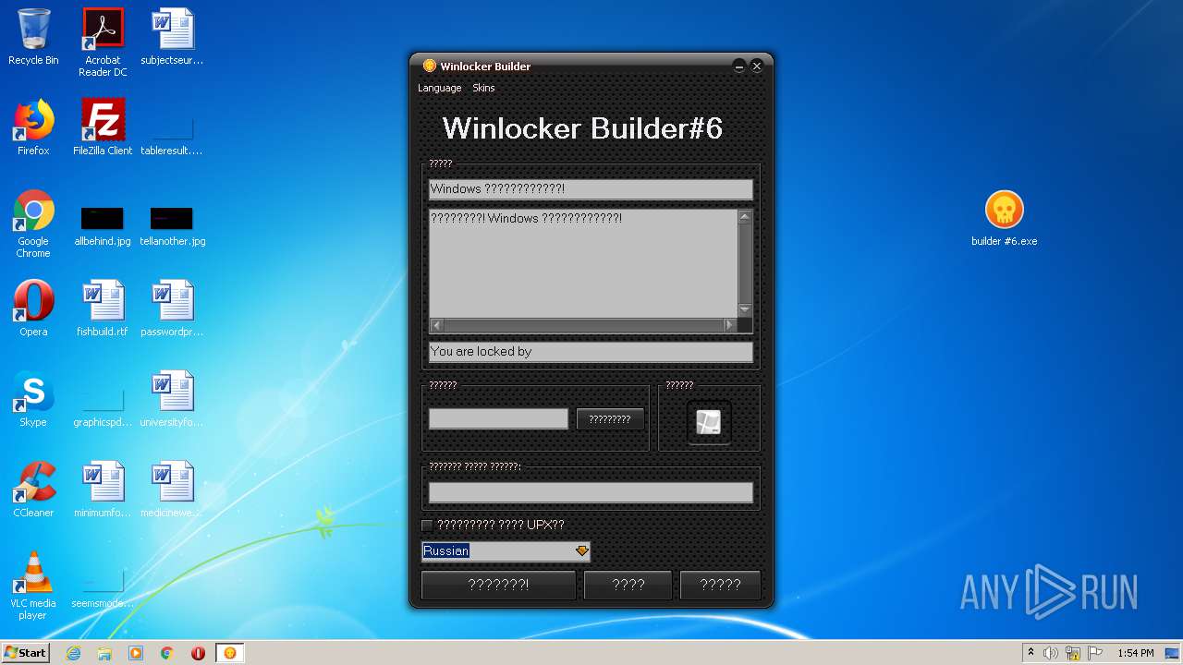Open Acrobat Reader DC shortcut

coord(103,42)
